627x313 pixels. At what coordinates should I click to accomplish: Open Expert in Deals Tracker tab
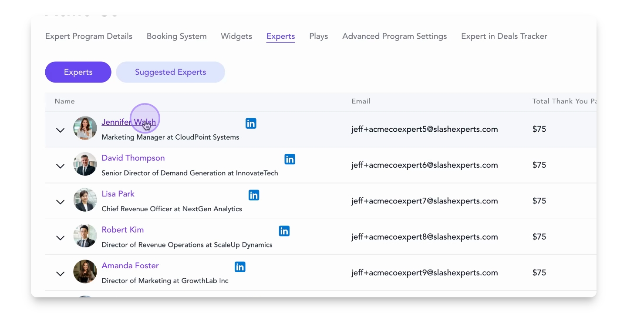pyautogui.click(x=504, y=37)
